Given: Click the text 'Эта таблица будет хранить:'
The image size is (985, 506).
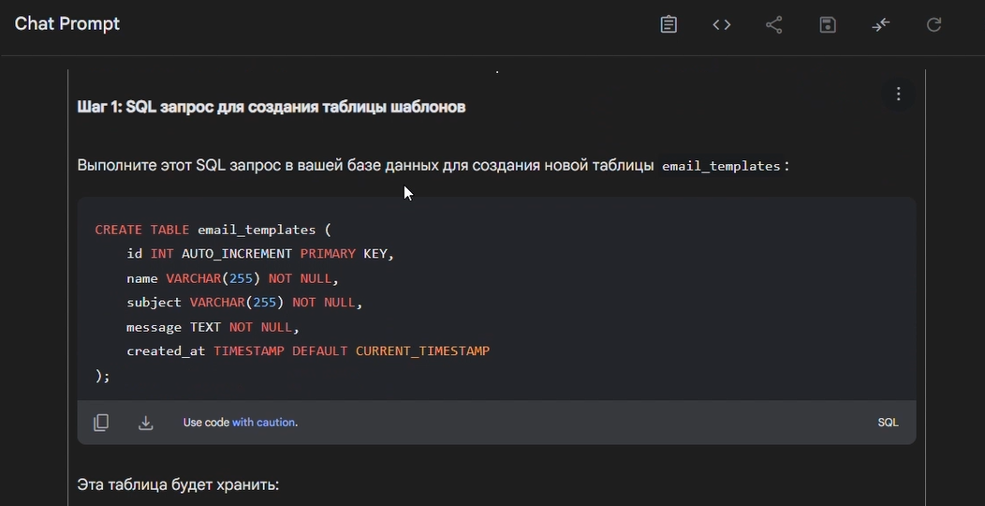Looking at the screenshot, I should click(178, 484).
